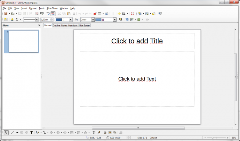Click the From File image icon on the drawing toolbar
This screenshot has height=141, width=240.
tap(110, 133)
